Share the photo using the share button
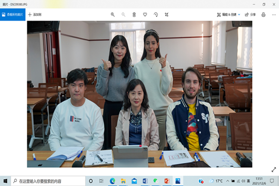This screenshot has height=186, width=279. [x=250, y=14]
